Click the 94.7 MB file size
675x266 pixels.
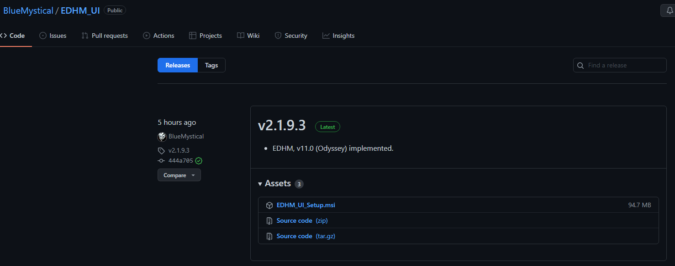coord(640,205)
